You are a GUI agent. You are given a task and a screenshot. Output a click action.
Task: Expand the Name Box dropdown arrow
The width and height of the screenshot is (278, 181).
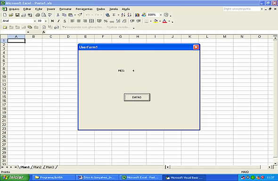point(28,32)
